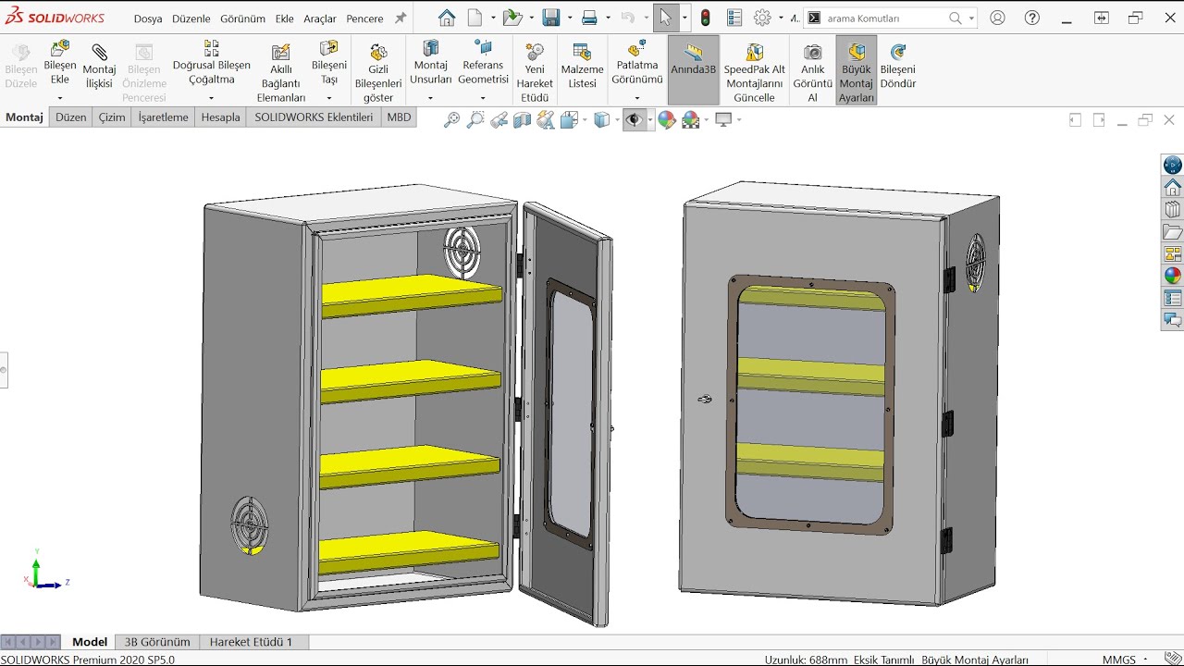
Task: Open the Görünüm menu
Action: [242, 18]
